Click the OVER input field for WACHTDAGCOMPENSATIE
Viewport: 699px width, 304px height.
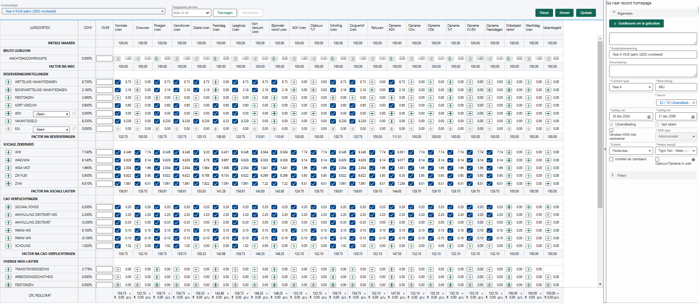pyautogui.click(x=105, y=59)
